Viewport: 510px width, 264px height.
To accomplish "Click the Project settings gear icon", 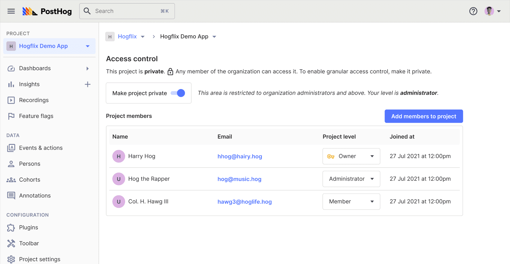I will tap(11, 259).
